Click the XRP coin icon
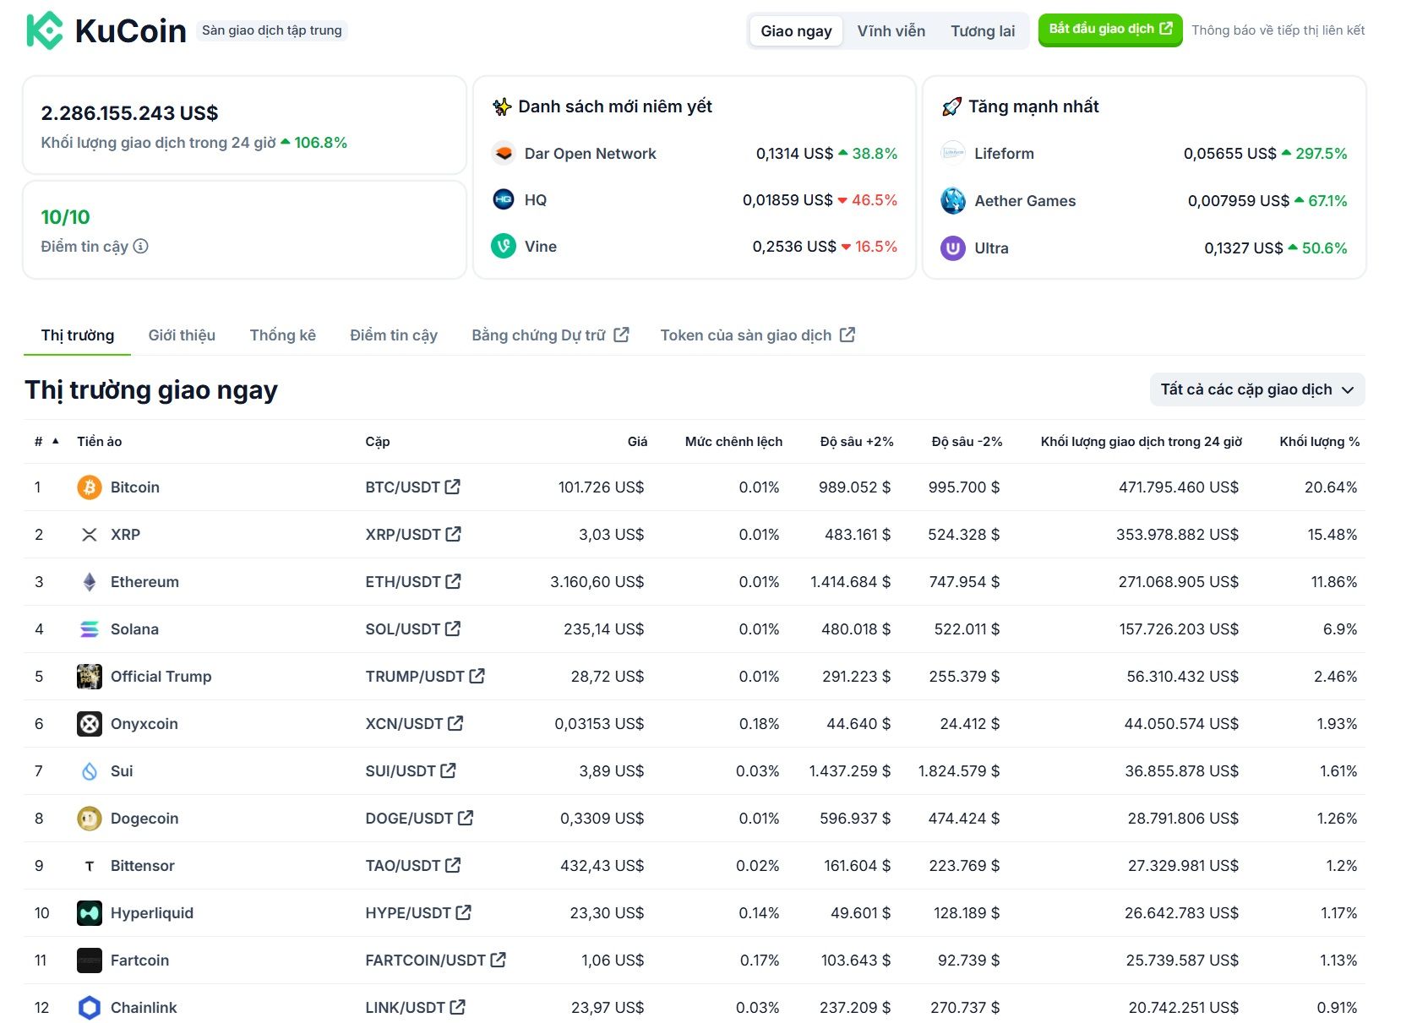1417x1023 pixels. pyautogui.click(x=90, y=535)
